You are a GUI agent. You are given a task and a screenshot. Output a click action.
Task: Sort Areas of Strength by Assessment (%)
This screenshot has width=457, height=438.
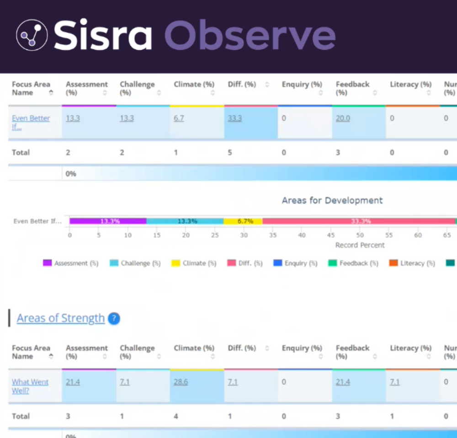(105, 357)
